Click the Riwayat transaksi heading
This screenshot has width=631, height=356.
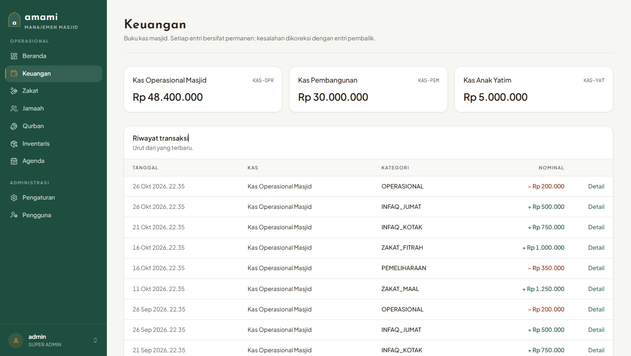(160, 138)
